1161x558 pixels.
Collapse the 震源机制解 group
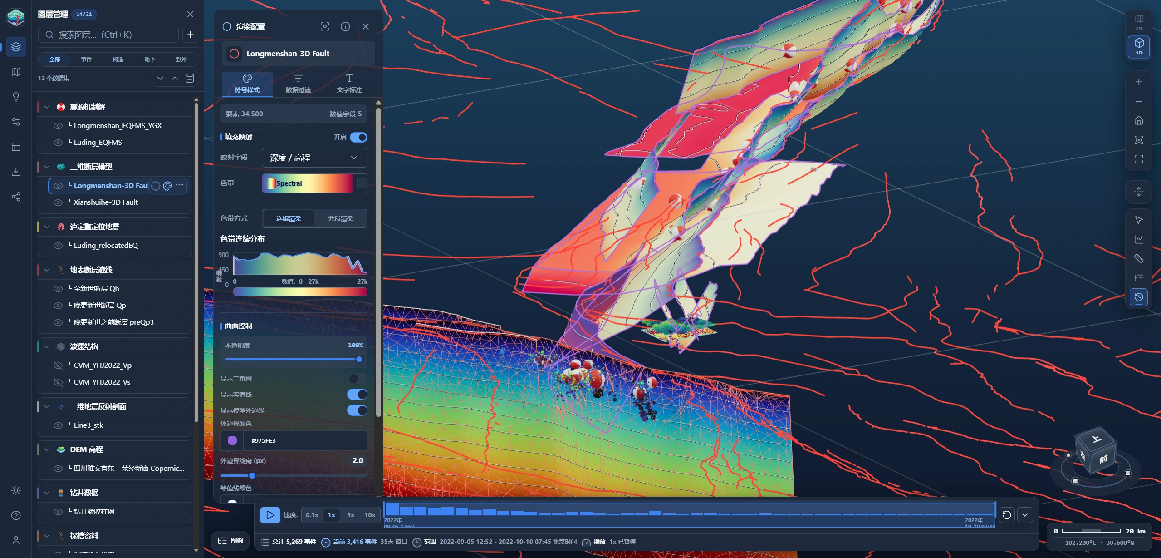tap(47, 107)
